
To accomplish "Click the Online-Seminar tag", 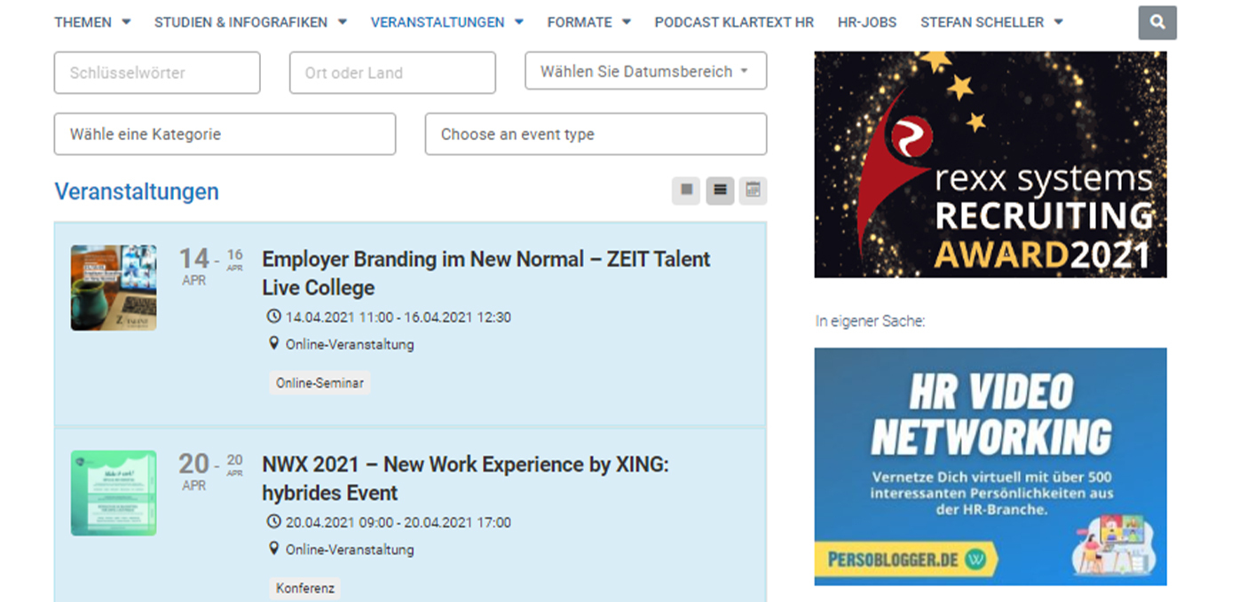I will [320, 383].
